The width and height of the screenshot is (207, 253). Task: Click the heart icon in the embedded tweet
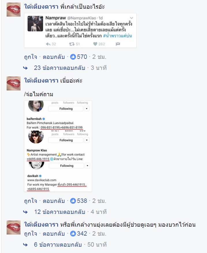(95, 44)
